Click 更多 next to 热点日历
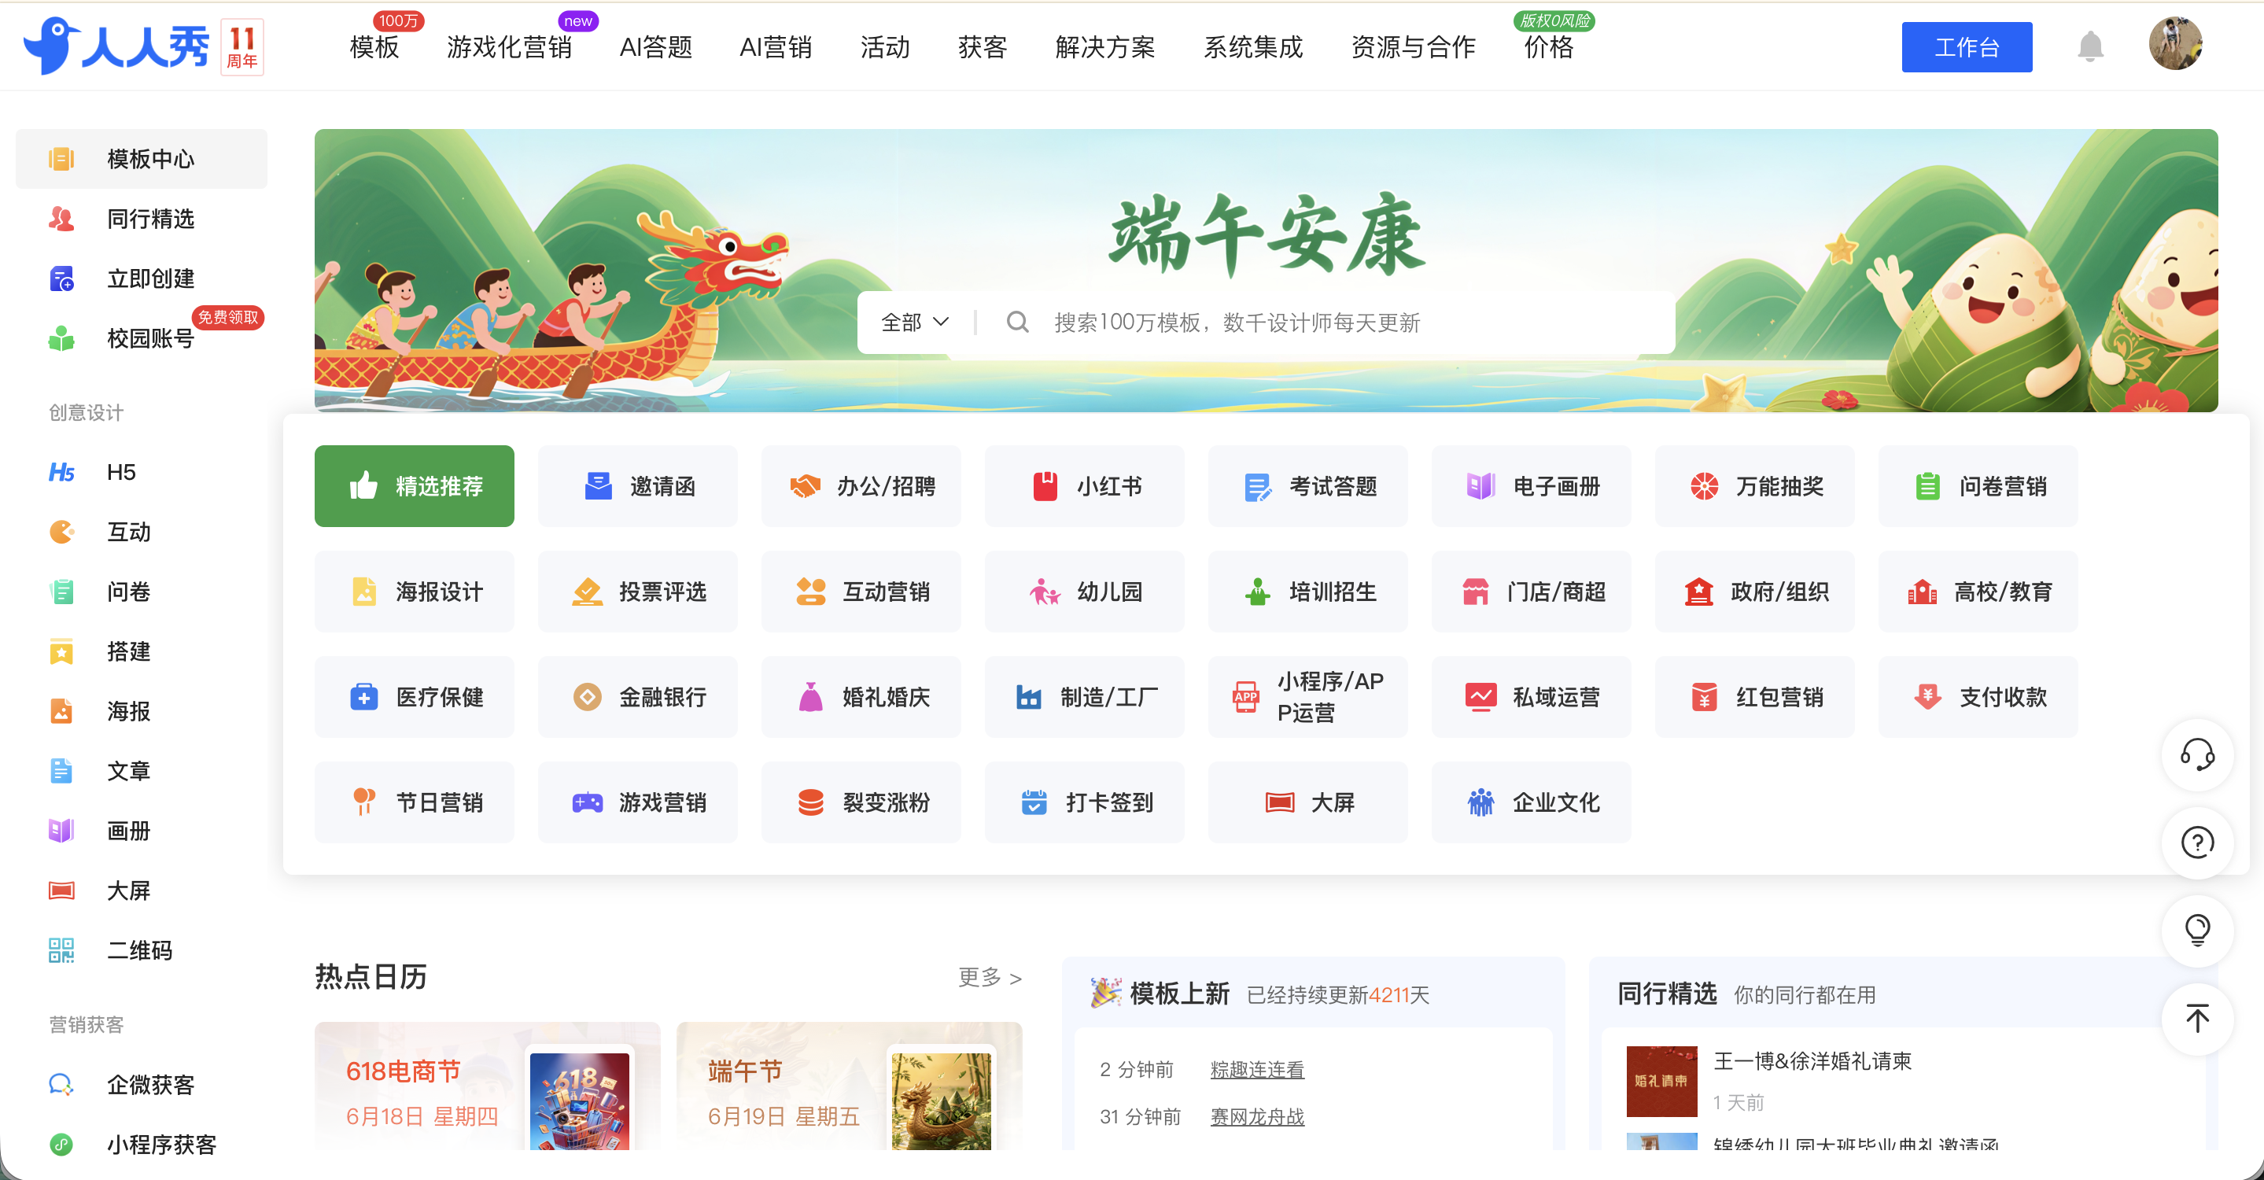 (x=990, y=977)
